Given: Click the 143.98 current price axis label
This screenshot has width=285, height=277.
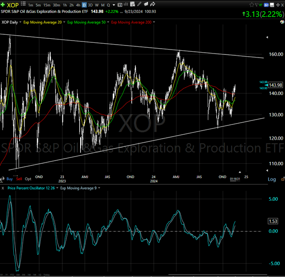Looking at the screenshot, I should tap(275, 85).
